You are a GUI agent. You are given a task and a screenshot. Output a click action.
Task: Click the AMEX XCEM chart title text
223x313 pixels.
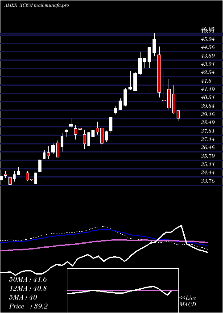pyautogui.click(x=37, y=5)
